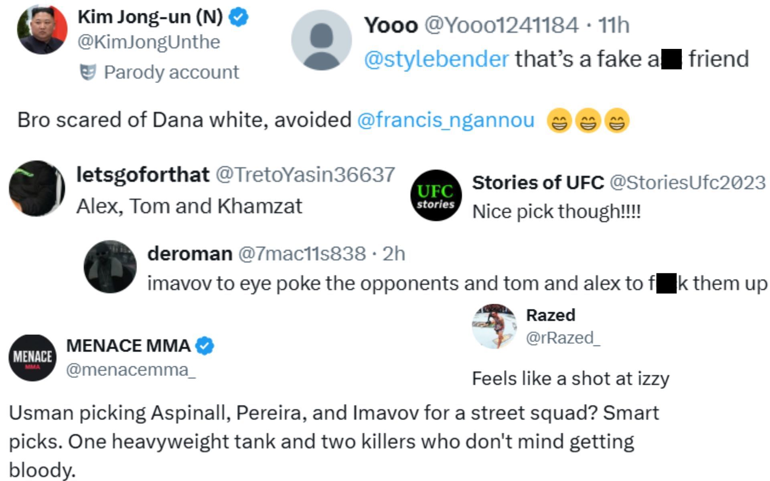Click deroman's profile avatar
770x481 pixels.
tap(110, 267)
